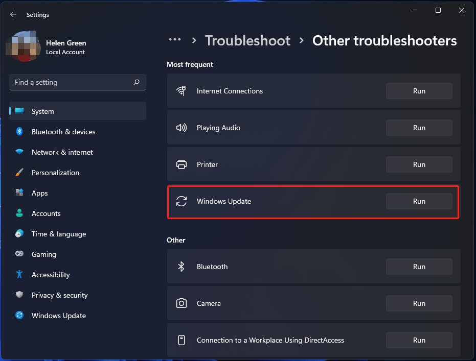Click the Network wifi sidebar icon

click(19, 152)
